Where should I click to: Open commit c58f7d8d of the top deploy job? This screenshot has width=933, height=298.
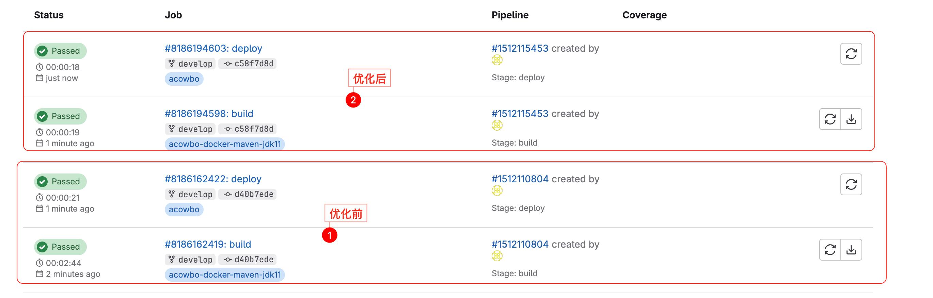click(x=254, y=64)
